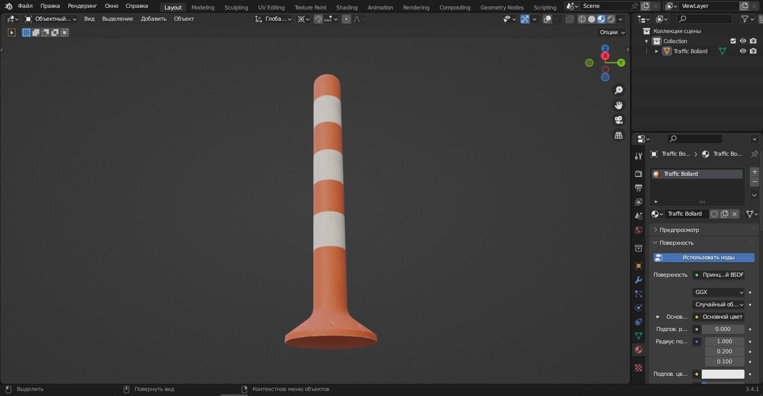Toggle fake user shield for material
This screenshot has width=763, height=396.
click(714, 214)
